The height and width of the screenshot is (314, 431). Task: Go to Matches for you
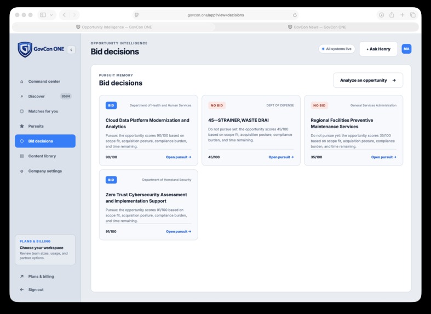coord(45,111)
